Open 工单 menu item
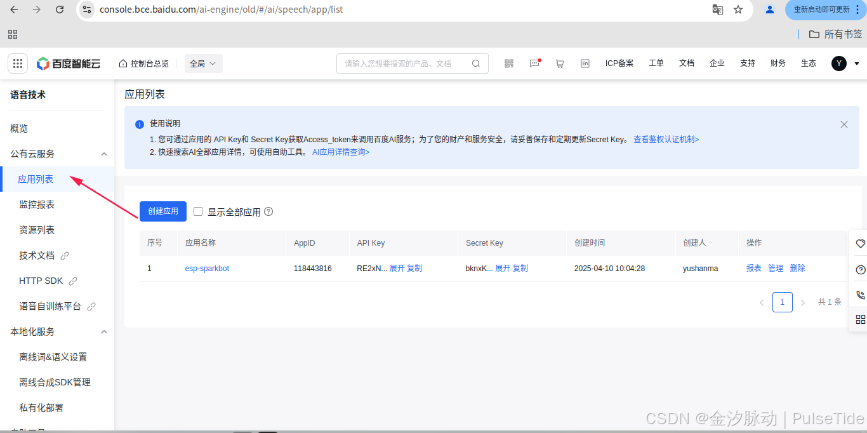This screenshot has width=867, height=433. click(656, 63)
